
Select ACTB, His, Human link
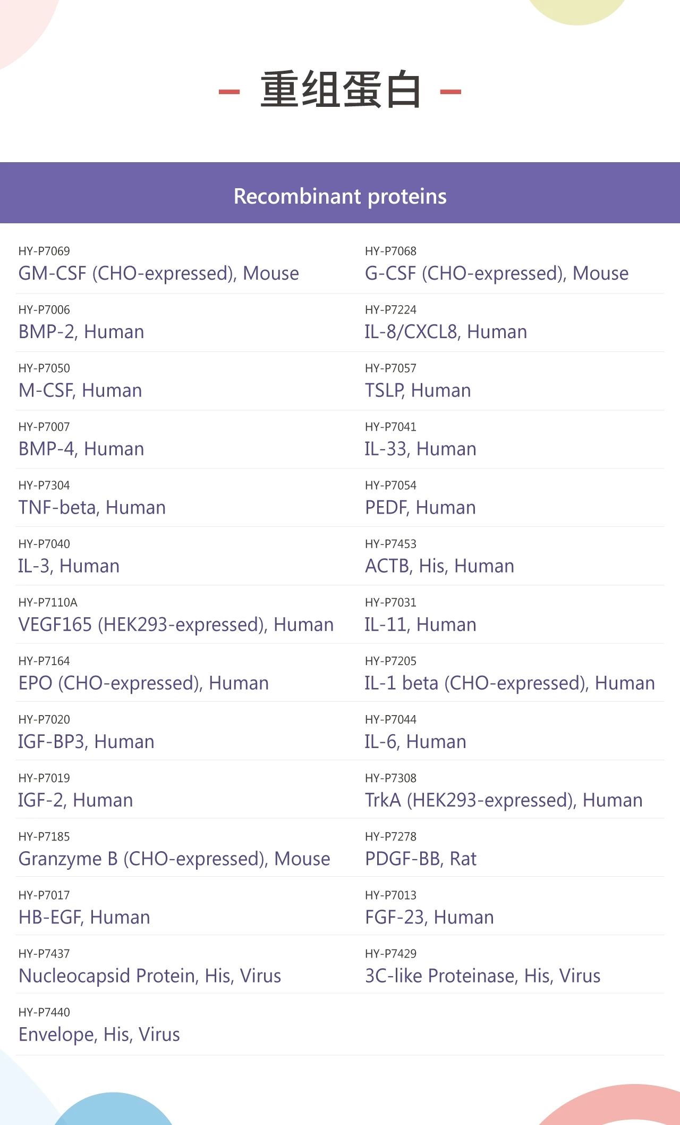439,566
